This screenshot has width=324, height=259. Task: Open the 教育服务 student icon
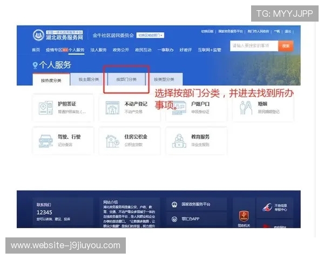(179, 141)
